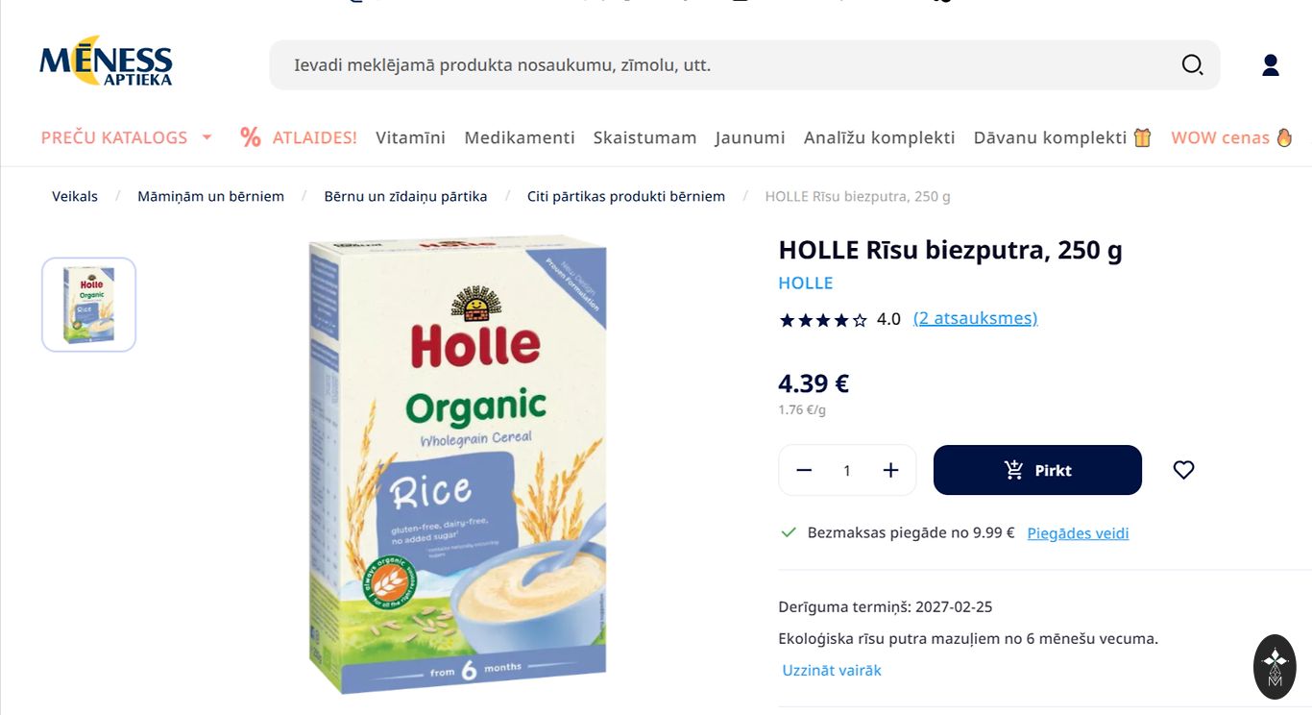Expand the Preču katalogs dropdown
The height and width of the screenshot is (715, 1312).
[x=126, y=137]
